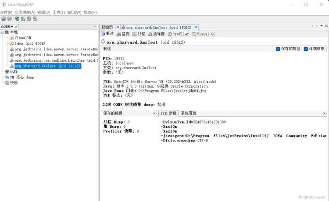
Task: Open the 线程 threads tab
Action: pos(139,34)
